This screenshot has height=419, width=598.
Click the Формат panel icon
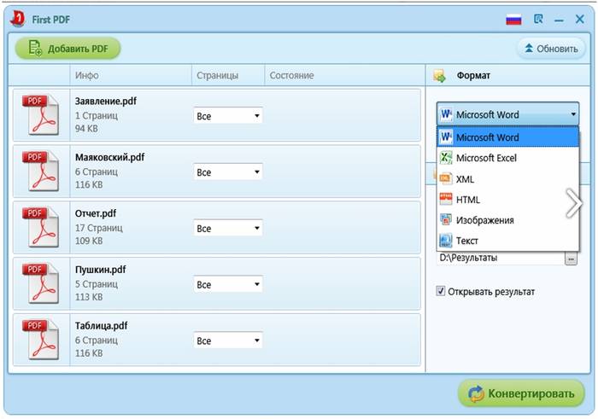coord(439,75)
